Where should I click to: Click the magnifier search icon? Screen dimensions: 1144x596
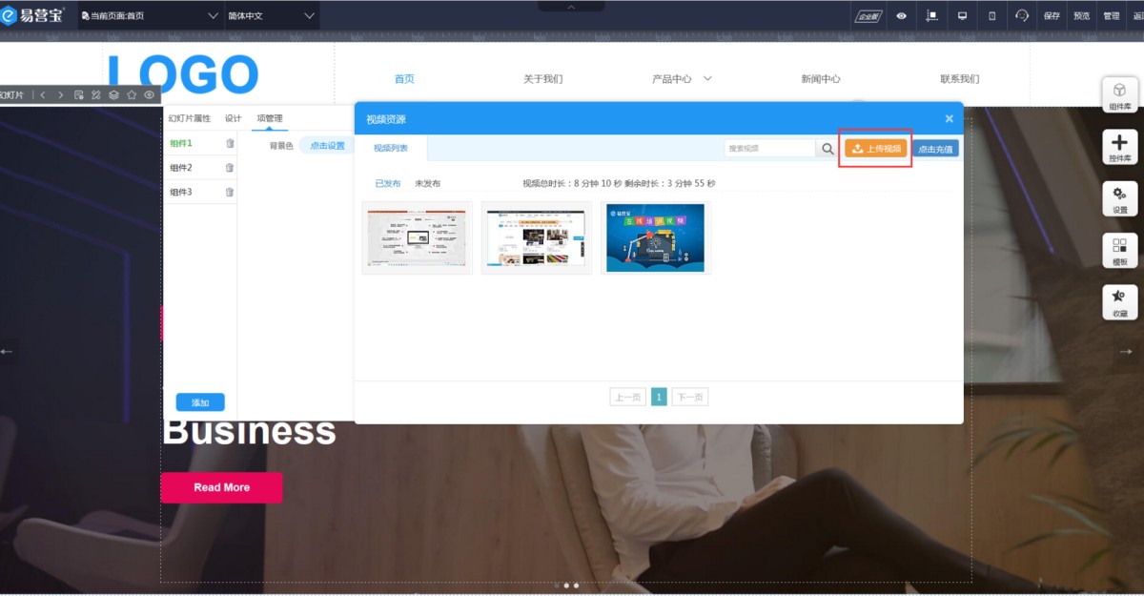828,149
